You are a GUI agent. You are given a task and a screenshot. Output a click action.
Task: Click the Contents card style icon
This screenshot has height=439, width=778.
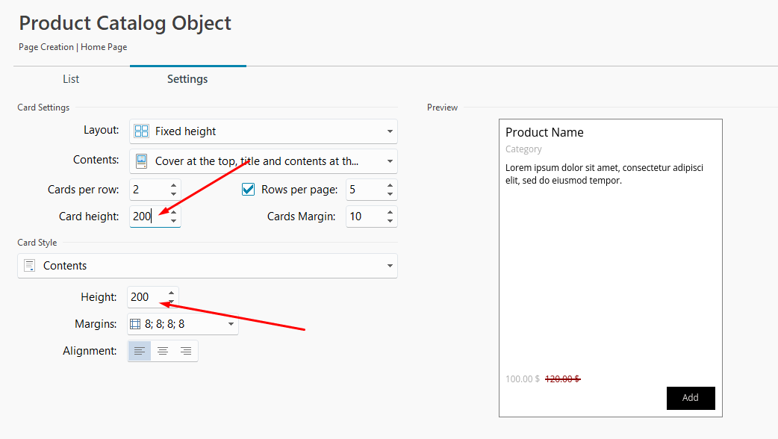pyautogui.click(x=30, y=265)
